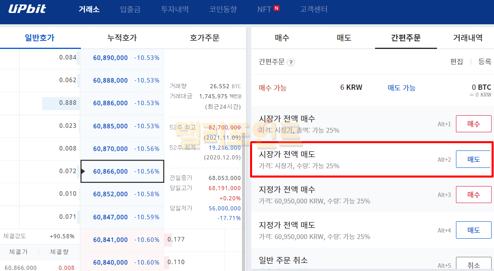Switch to the 누적호가 tab
Viewport: 494px width, 271px height.
click(x=122, y=38)
